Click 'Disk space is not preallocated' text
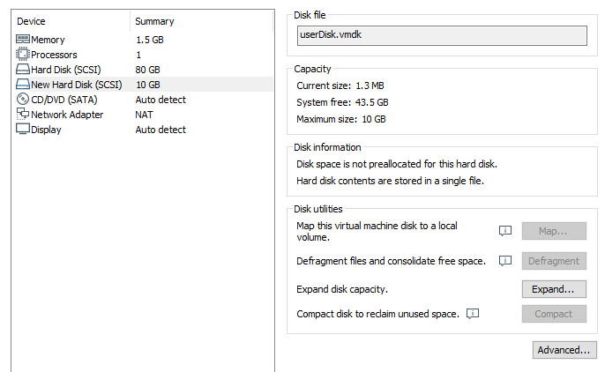Viewport: 605px width, 372px height. (x=397, y=164)
